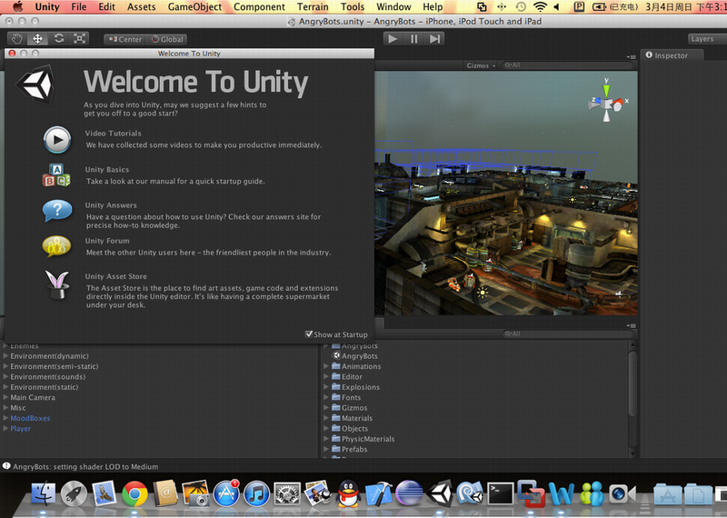The height and width of the screenshot is (518, 727).
Task: Expand Environment(sounds) in Hierarchy
Action: click(5, 376)
